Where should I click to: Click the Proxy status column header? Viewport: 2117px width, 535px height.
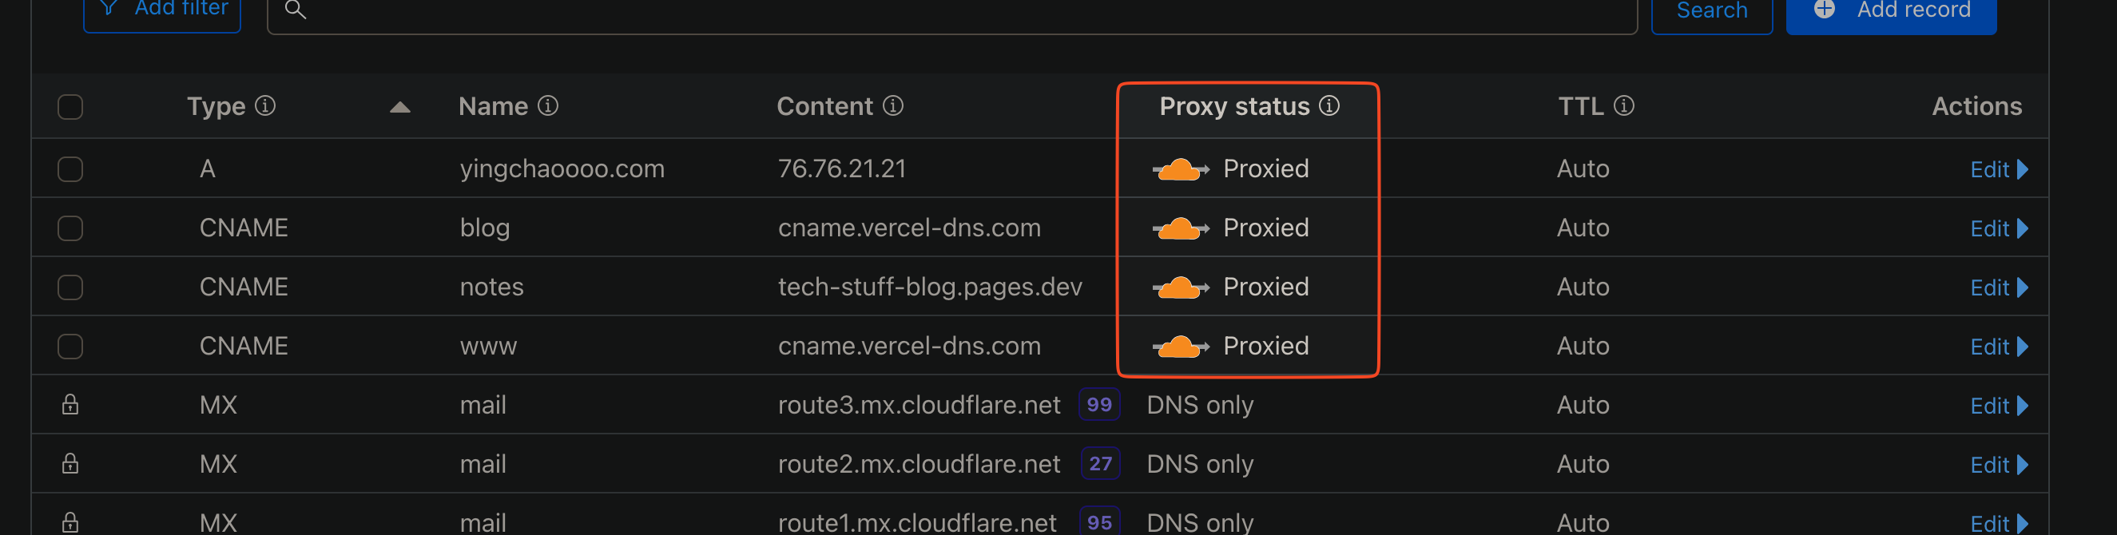tap(1233, 107)
